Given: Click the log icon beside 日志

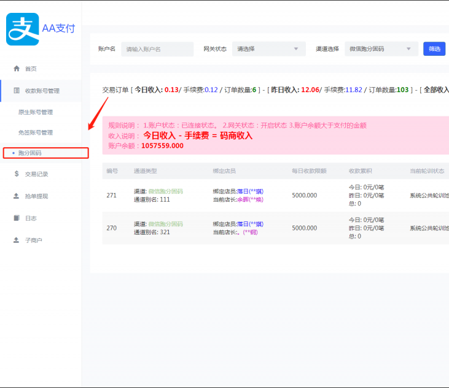Looking at the screenshot, I should tap(17, 218).
